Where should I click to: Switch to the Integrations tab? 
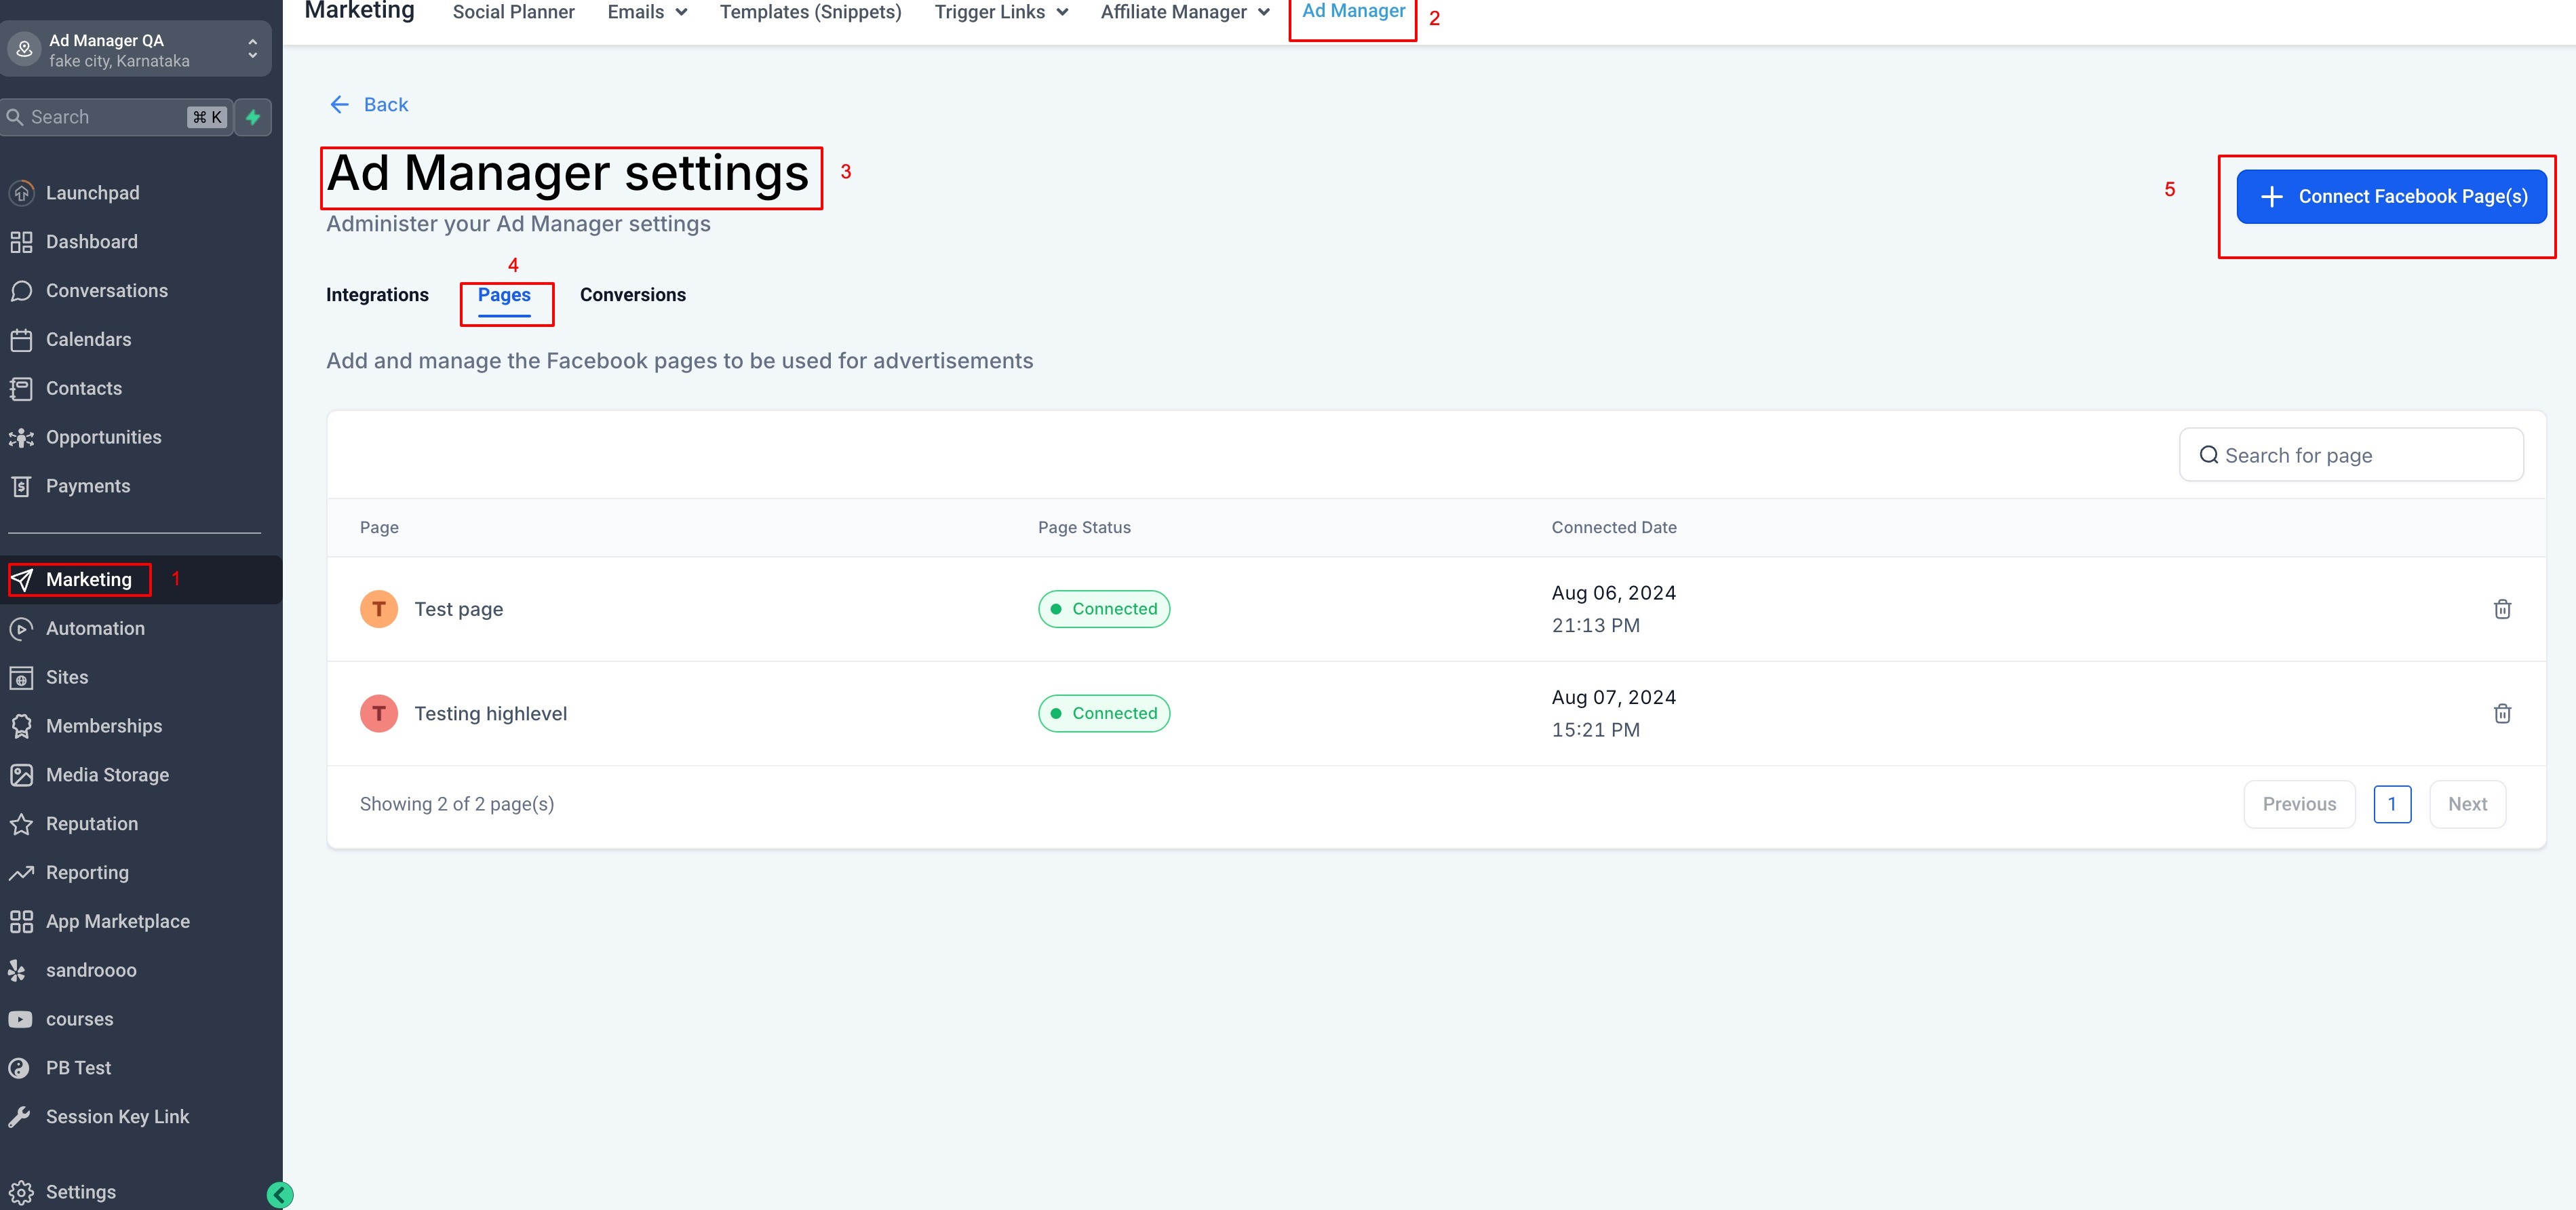pos(377,295)
